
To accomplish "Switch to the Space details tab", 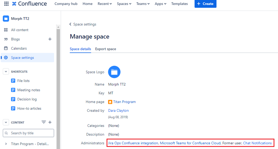I will pos(80,49).
